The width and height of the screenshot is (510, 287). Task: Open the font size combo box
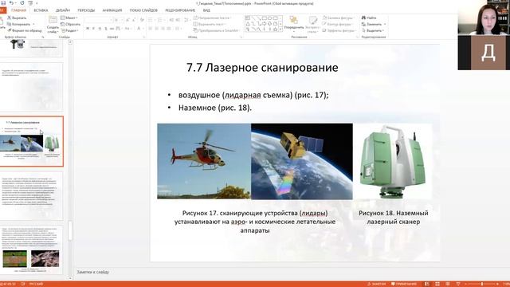point(119,20)
